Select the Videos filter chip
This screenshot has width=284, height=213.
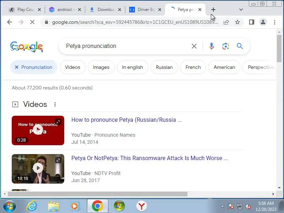(72, 67)
